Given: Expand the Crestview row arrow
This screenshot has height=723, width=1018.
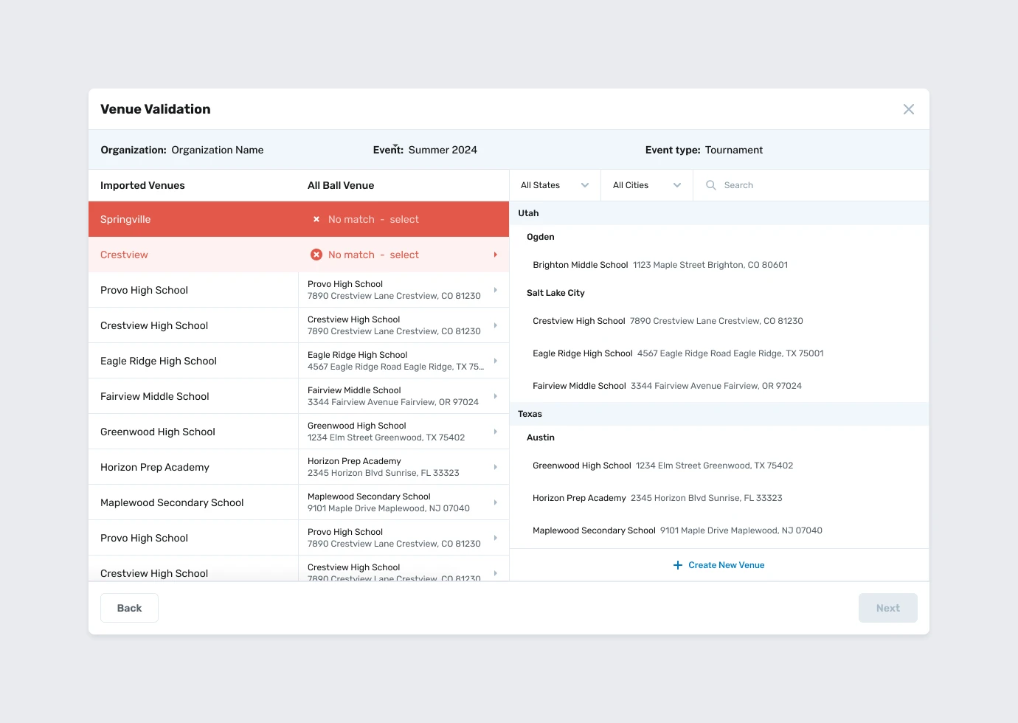Looking at the screenshot, I should [x=495, y=255].
